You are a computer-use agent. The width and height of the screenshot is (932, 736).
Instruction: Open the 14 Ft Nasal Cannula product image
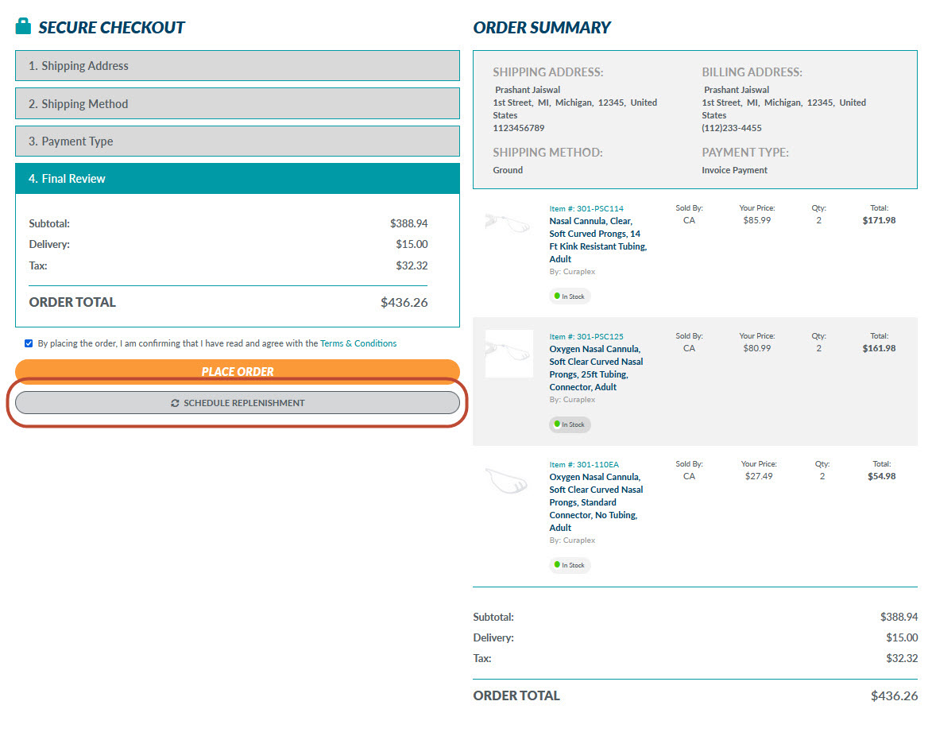(509, 223)
